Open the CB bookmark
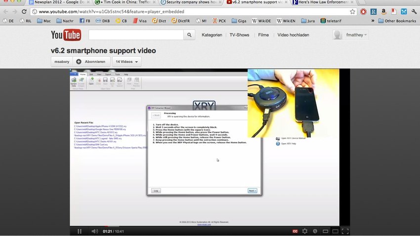This screenshot has height=236, width=420. [121, 21]
